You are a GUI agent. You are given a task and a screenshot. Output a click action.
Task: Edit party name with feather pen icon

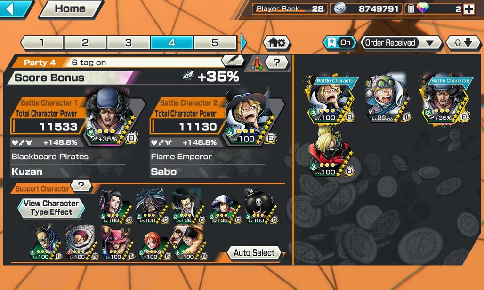[x=233, y=61]
